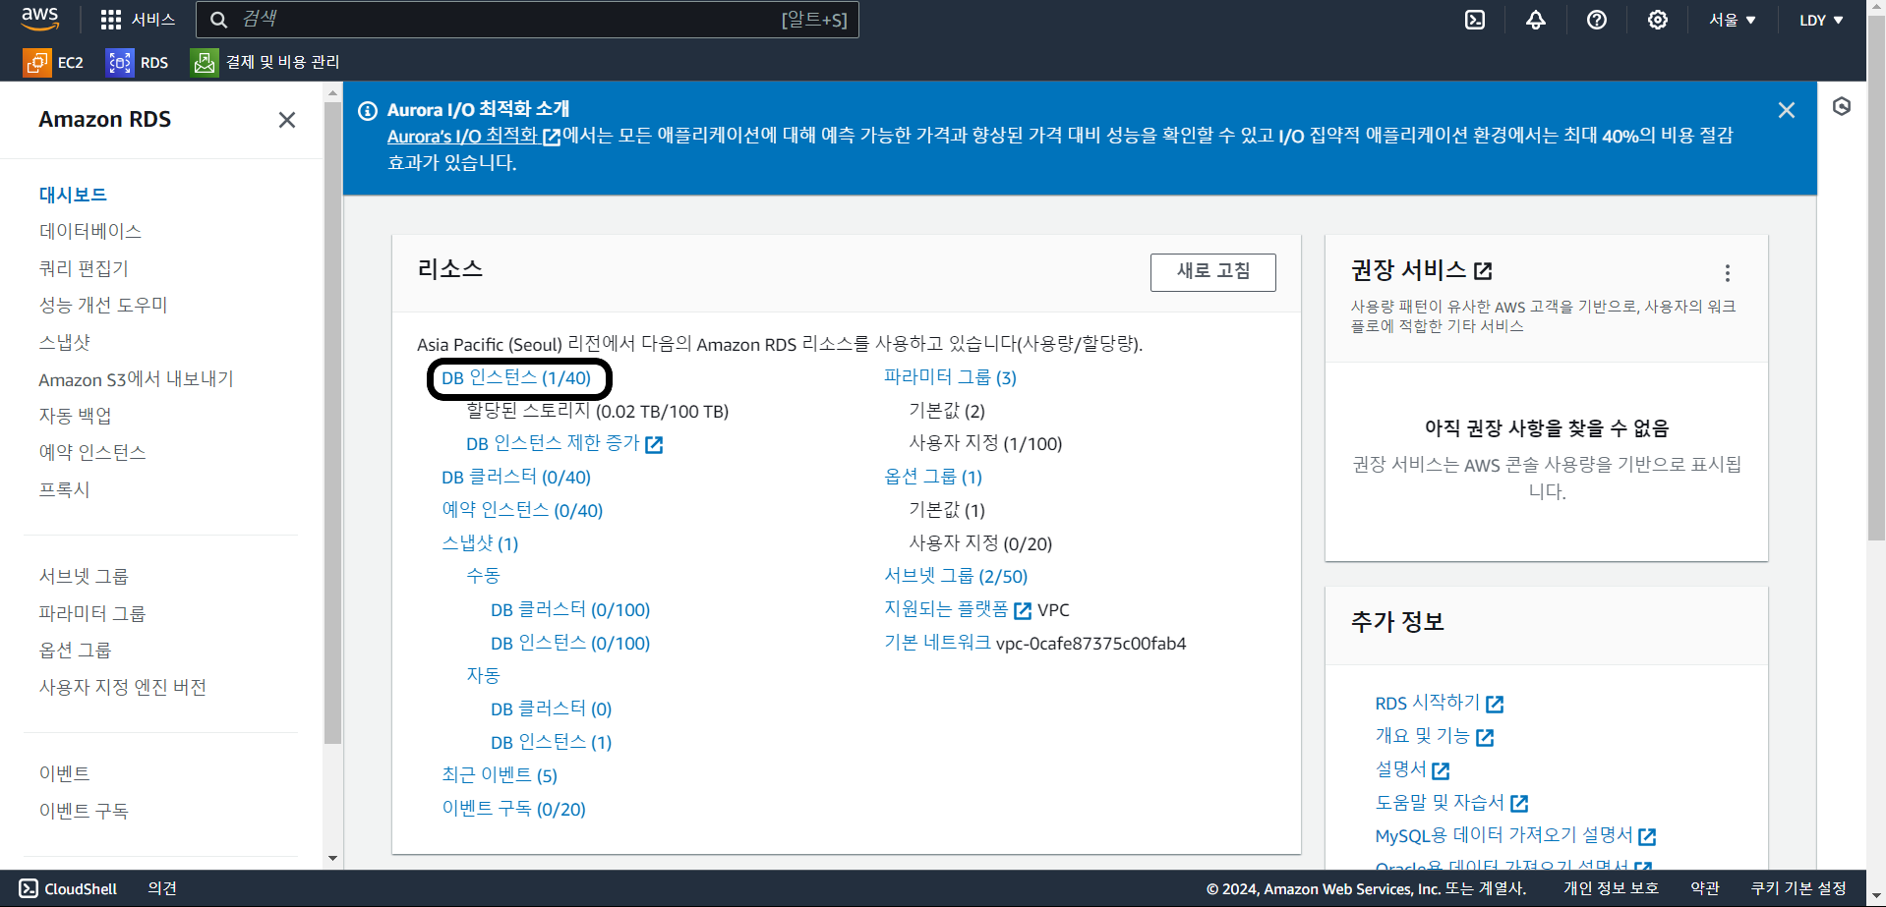This screenshot has width=1886, height=907.
Task: Select 프록시 in the sidebar
Action: click(x=64, y=489)
